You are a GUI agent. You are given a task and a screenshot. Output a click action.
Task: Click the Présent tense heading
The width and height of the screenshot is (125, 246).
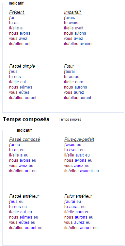point(17,12)
